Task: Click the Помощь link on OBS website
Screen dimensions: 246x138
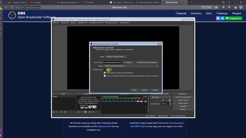Action: pos(222,13)
